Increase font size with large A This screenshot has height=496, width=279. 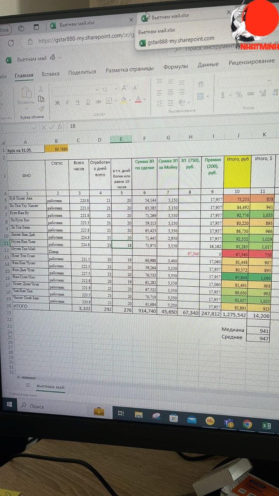[124, 88]
